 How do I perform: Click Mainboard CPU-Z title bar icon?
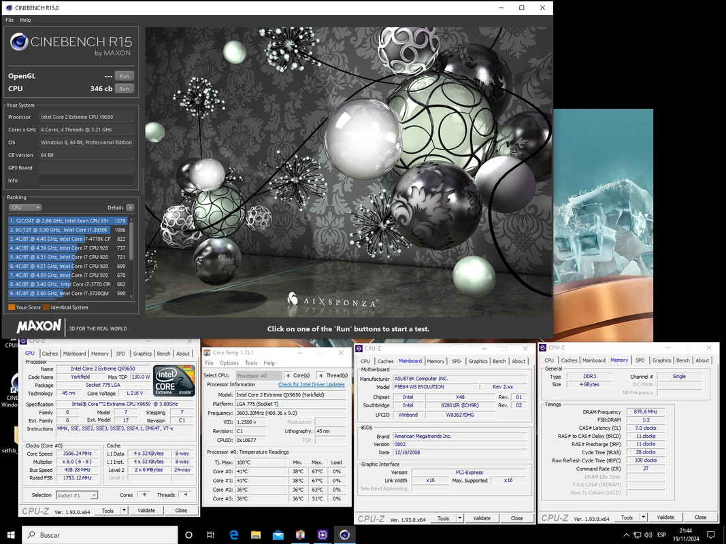click(x=359, y=348)
